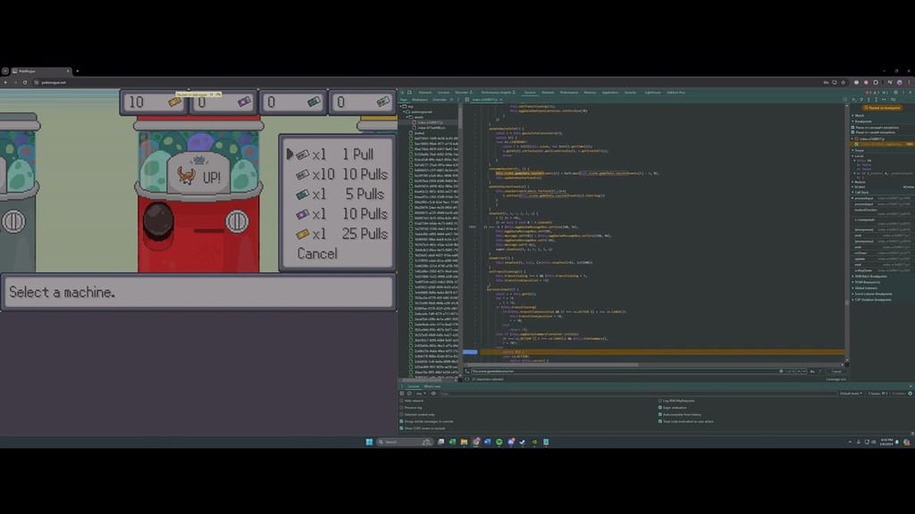The image size is (915, 514).
Task: Click the Windows Start button in taskbar
Action: 369,442
